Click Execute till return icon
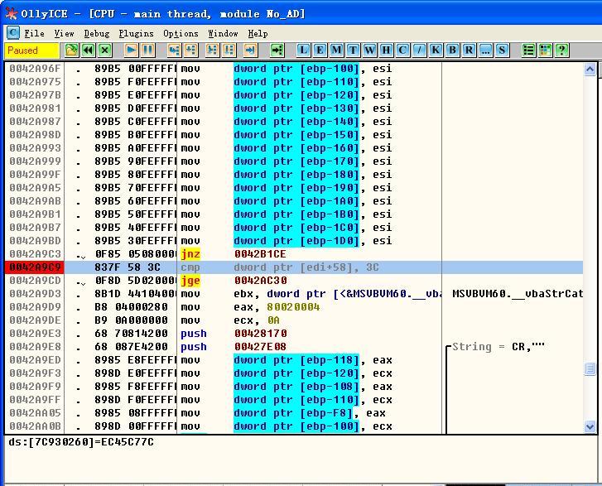602x486 pixels. pos(250,51)
